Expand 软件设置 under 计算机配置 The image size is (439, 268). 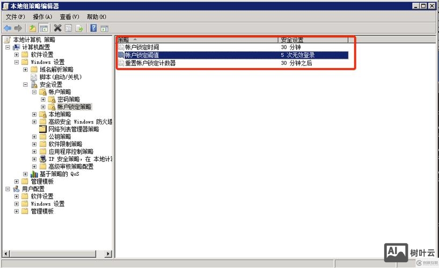[x=17, y=55]
